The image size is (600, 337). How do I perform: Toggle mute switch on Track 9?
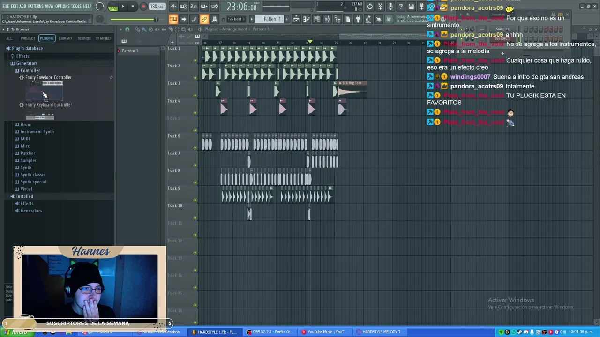[x=195, y=200]
